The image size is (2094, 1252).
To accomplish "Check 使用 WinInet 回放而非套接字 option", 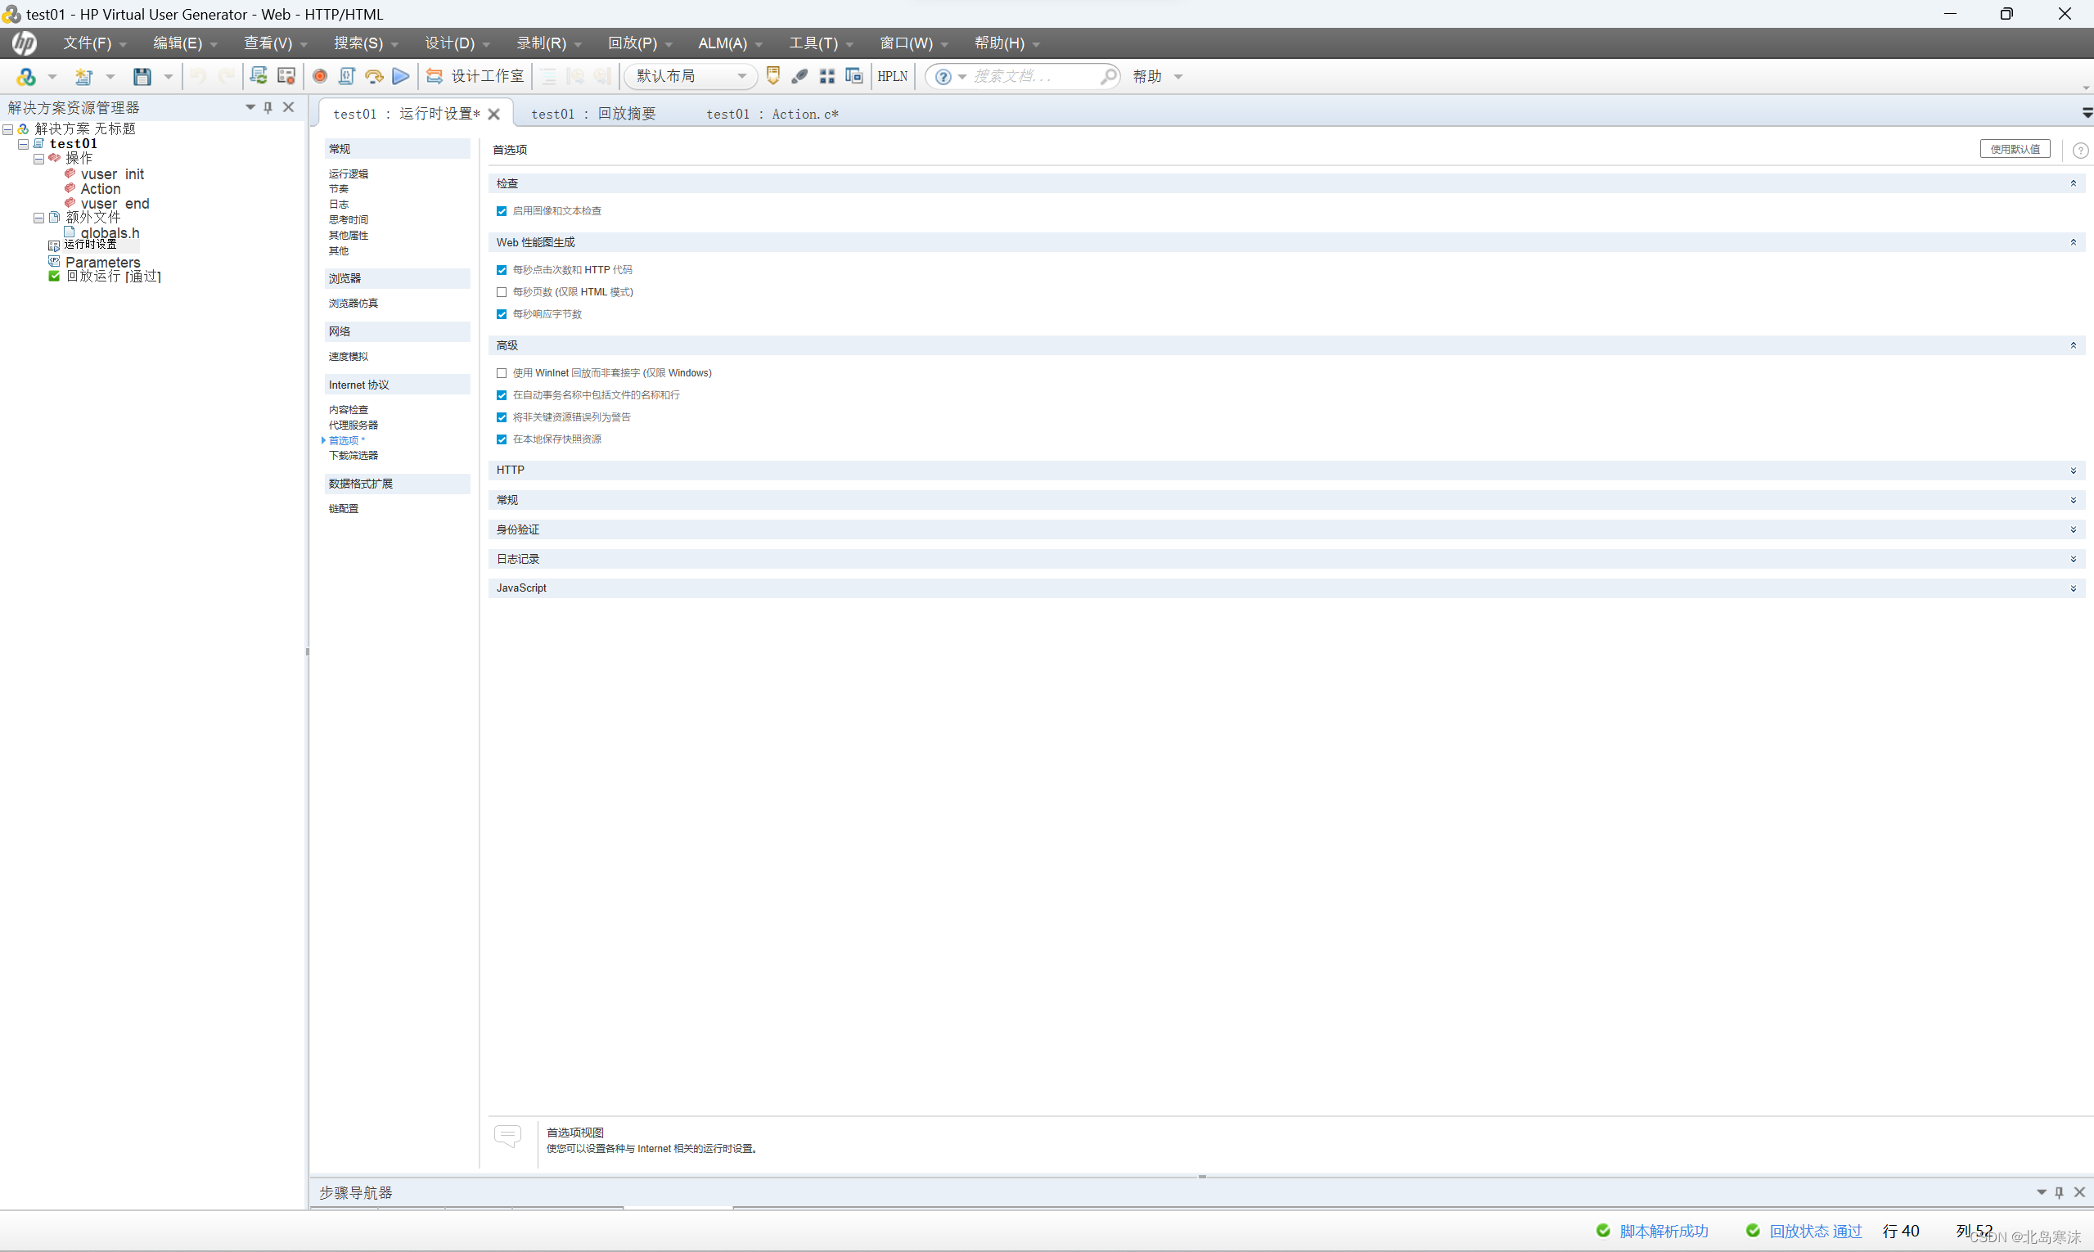I will point(502,373).
